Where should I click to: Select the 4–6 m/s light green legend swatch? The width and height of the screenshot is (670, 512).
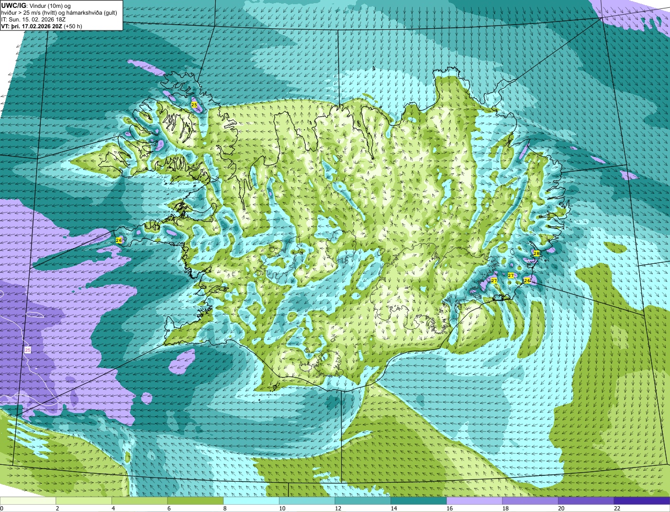coord(139,500)
